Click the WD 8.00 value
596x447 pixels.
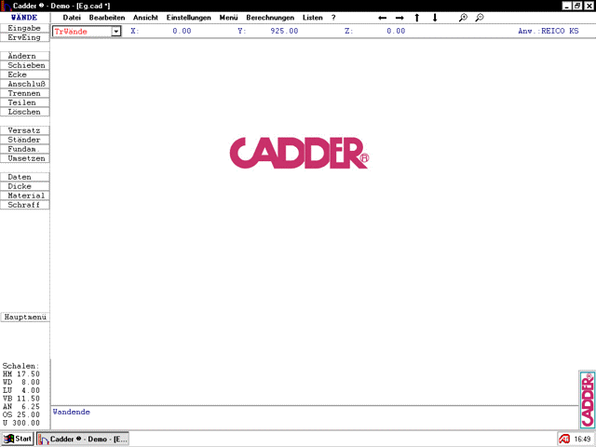point(21,383)
